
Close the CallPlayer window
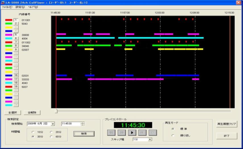(x=239, y=3)
